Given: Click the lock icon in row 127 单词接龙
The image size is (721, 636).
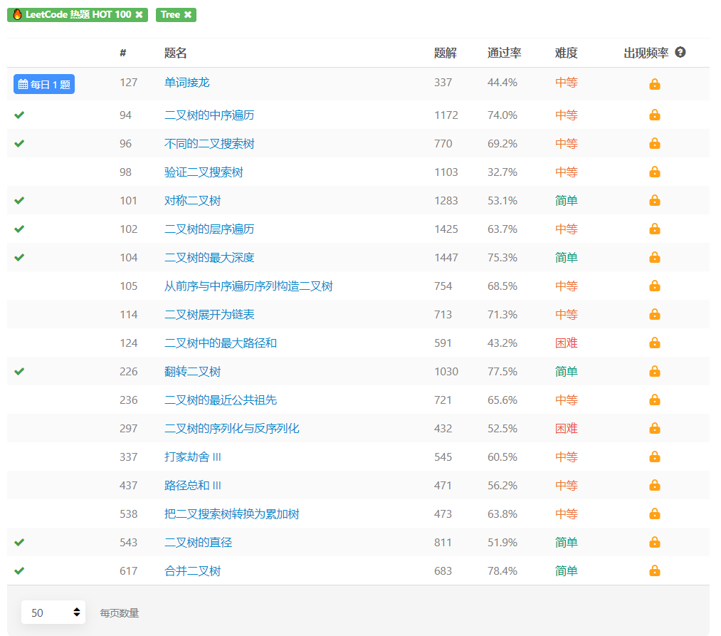Looking at the screenshot, I should click(654, 84).
